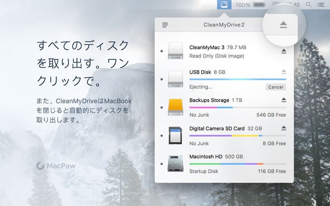330x206 pixels.
Task: Click the white USB Disk drive icon
Action: pyautogui.click(x=178, y=79)
